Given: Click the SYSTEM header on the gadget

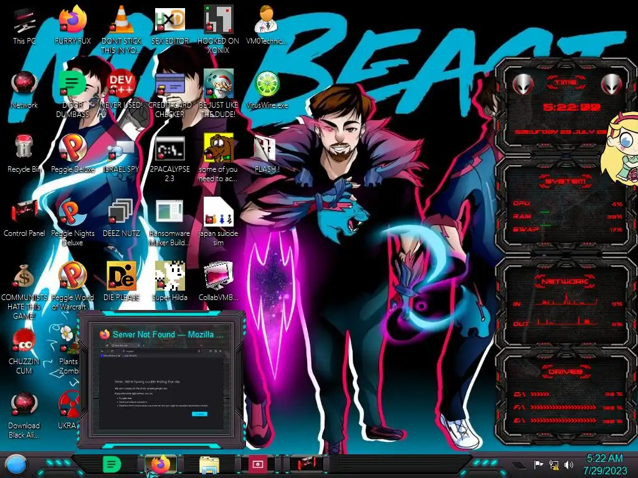Looking at the screenshot, I should click(566, 181).
